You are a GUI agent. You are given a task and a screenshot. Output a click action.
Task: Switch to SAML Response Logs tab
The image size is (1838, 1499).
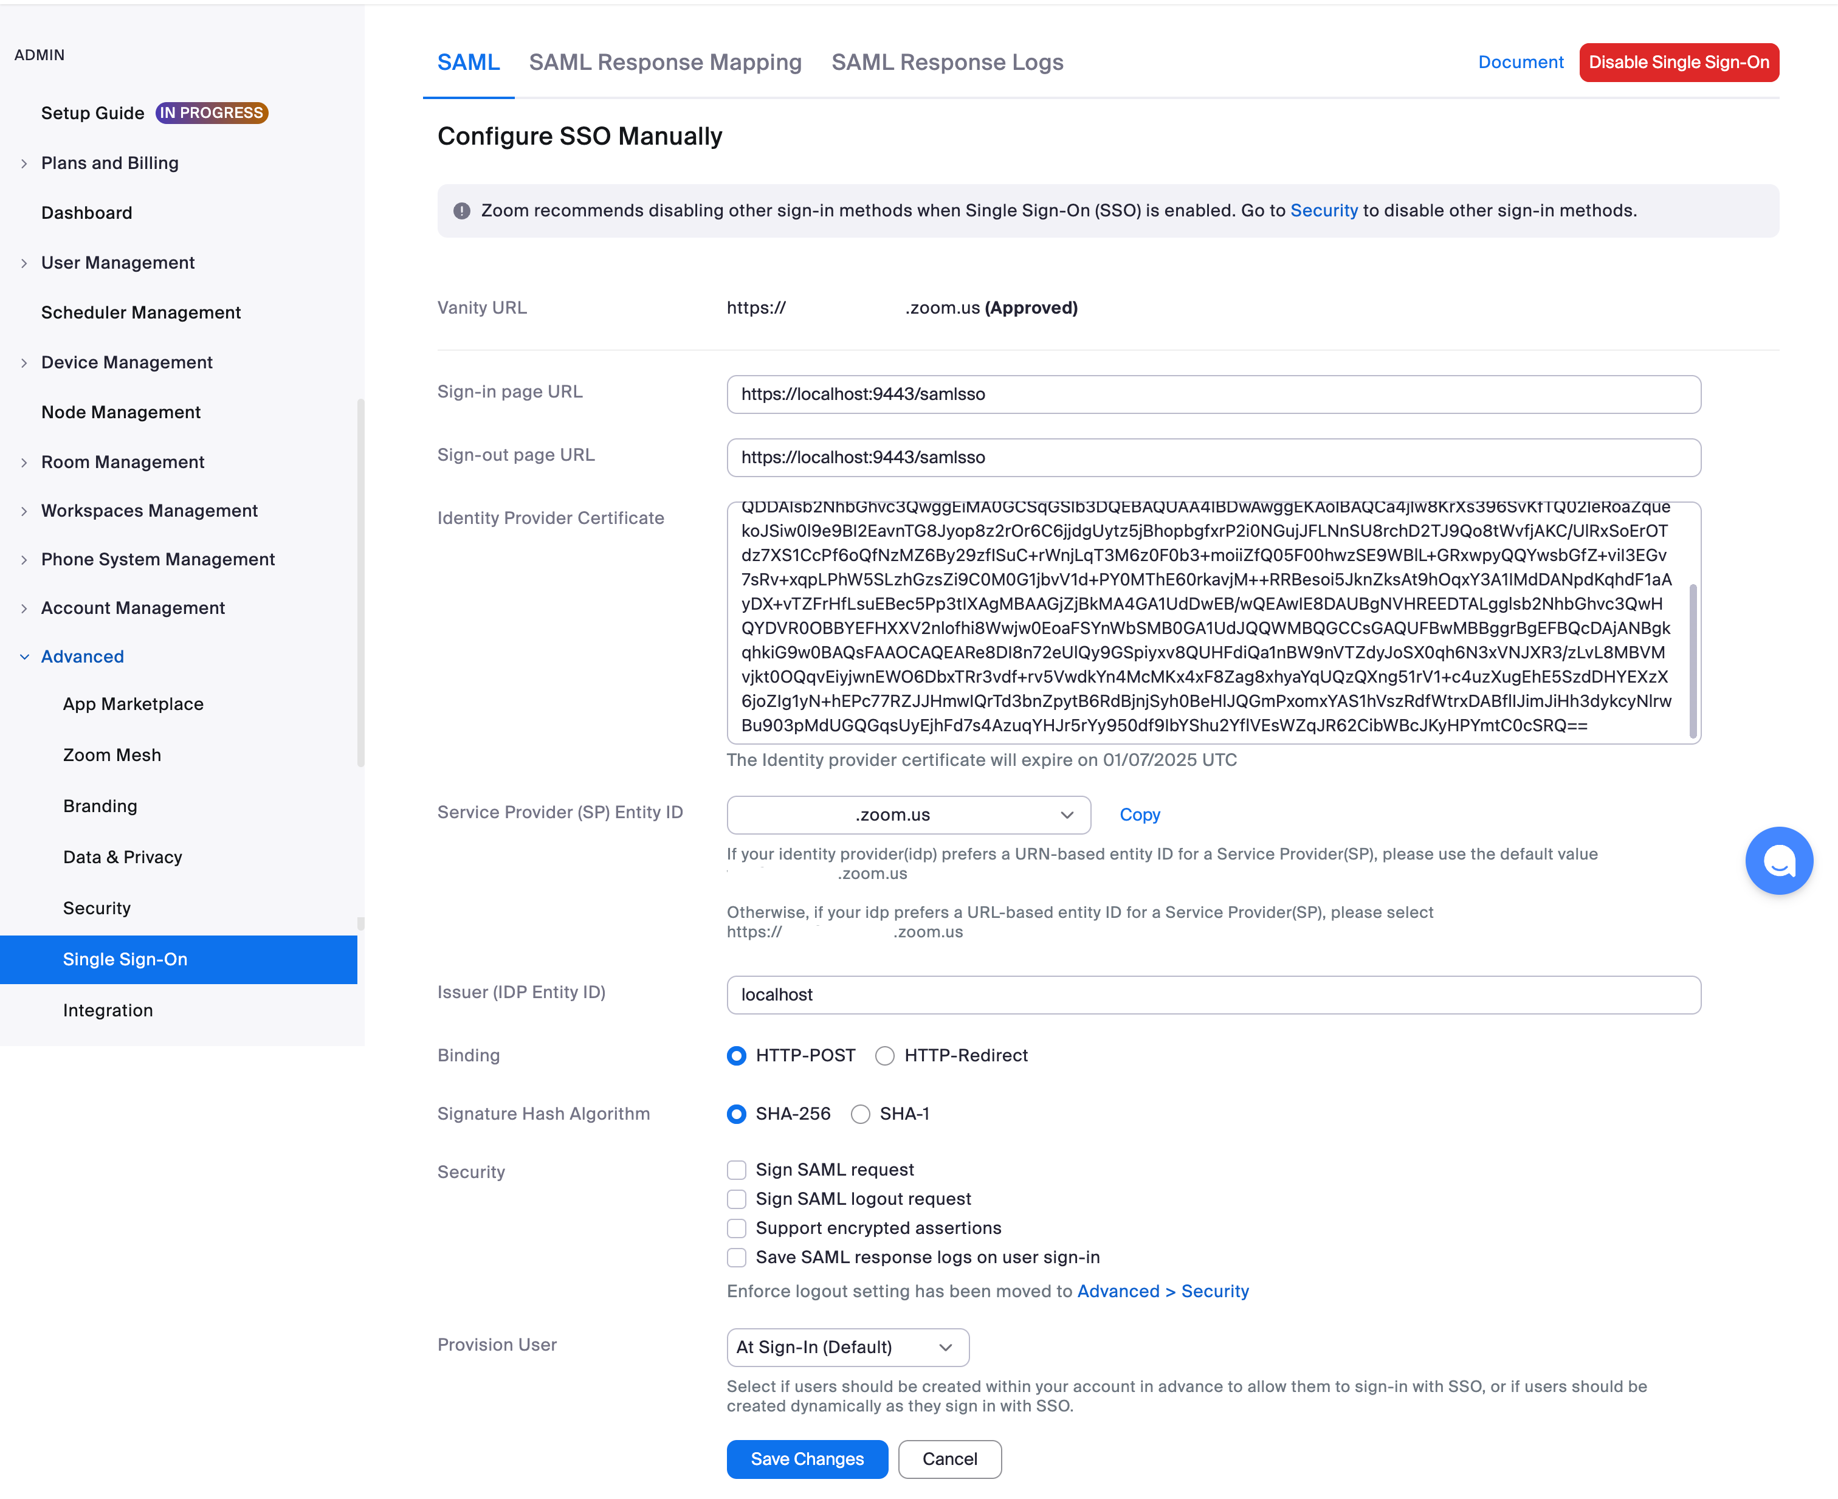point(947,62)
